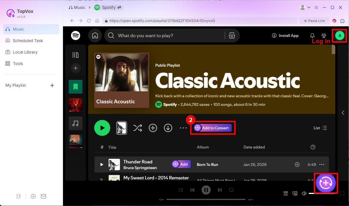Toggle shuffle in the bottom playback bar
This screenshot has height=206, width=349.
pos(181,190)
